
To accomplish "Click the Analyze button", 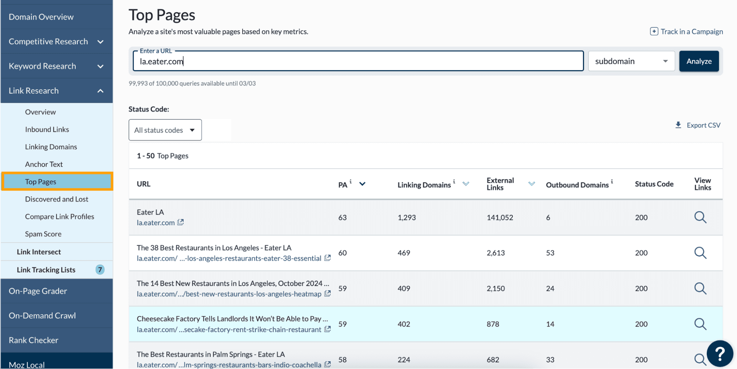I will point(699,61).
